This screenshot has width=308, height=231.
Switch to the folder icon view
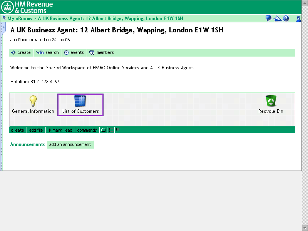(103, 130)
